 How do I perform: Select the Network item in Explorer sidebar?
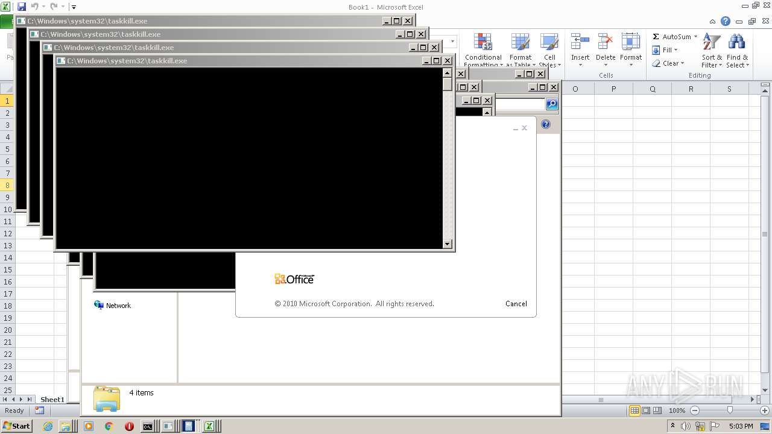click(x=113, y=306)
